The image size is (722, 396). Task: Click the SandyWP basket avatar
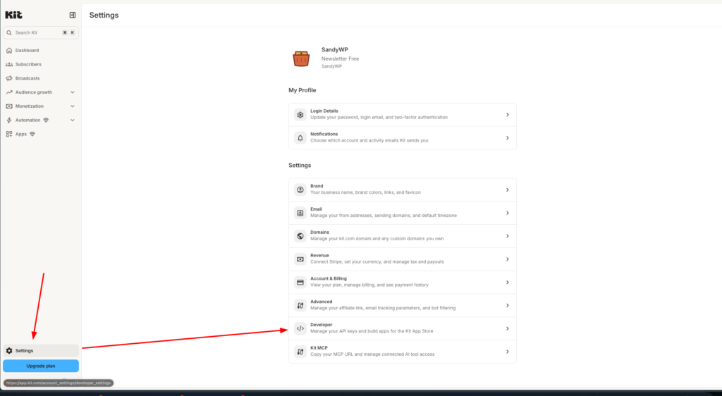[x=301, y=58]
